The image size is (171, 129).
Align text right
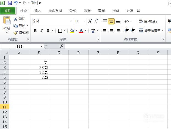point(118,30)
